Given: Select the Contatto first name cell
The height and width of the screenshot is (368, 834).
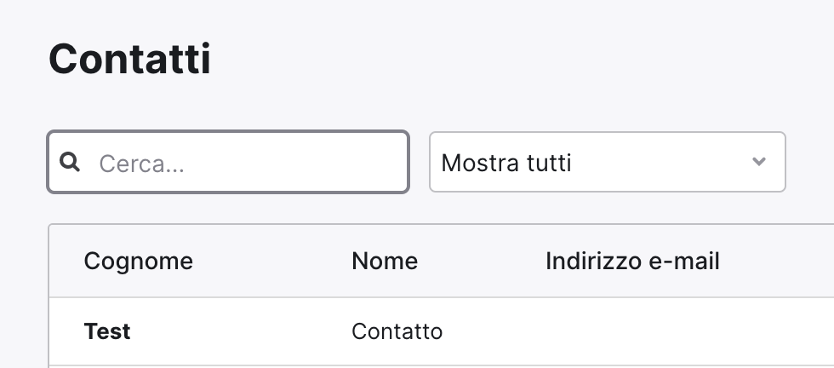Looking at the screenshot, I should (x=397, y=331).
